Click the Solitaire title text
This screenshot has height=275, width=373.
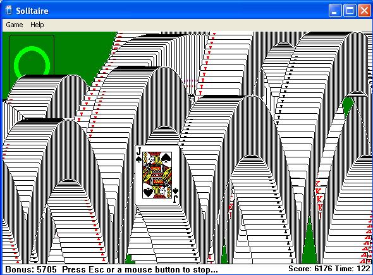32,11
